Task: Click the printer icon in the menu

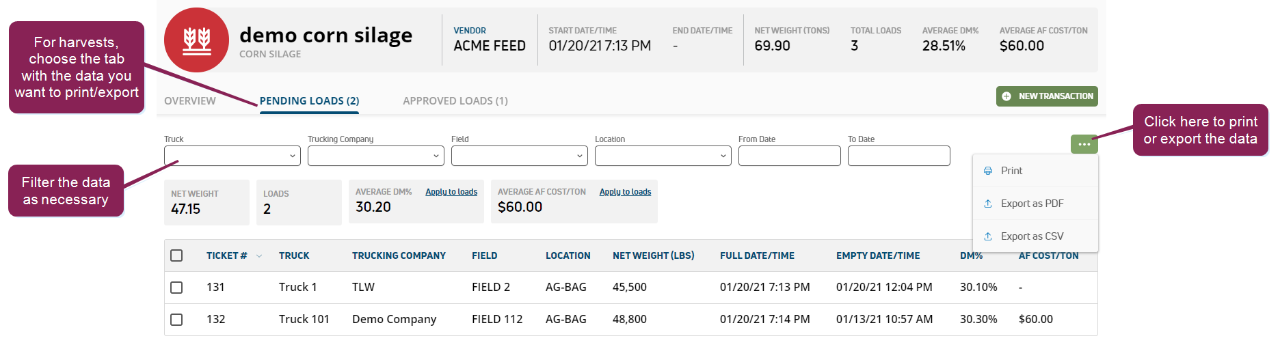Action: 988,171
